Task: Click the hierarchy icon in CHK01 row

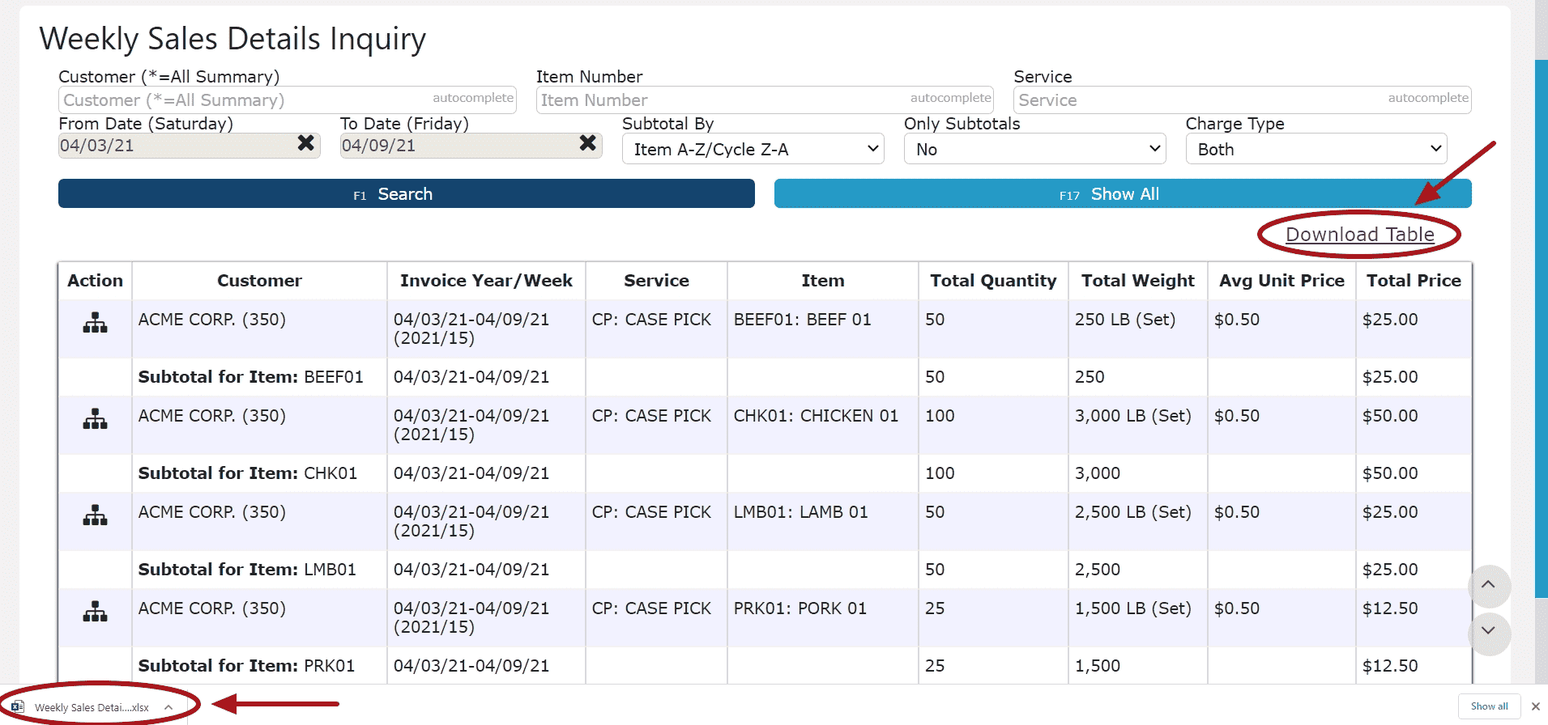Action: coord(95,419)
